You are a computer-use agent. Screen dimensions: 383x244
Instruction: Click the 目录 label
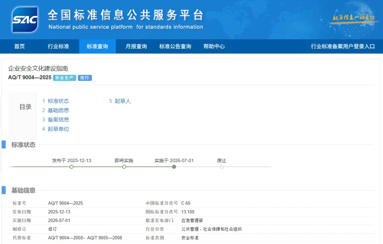[26, 107]
